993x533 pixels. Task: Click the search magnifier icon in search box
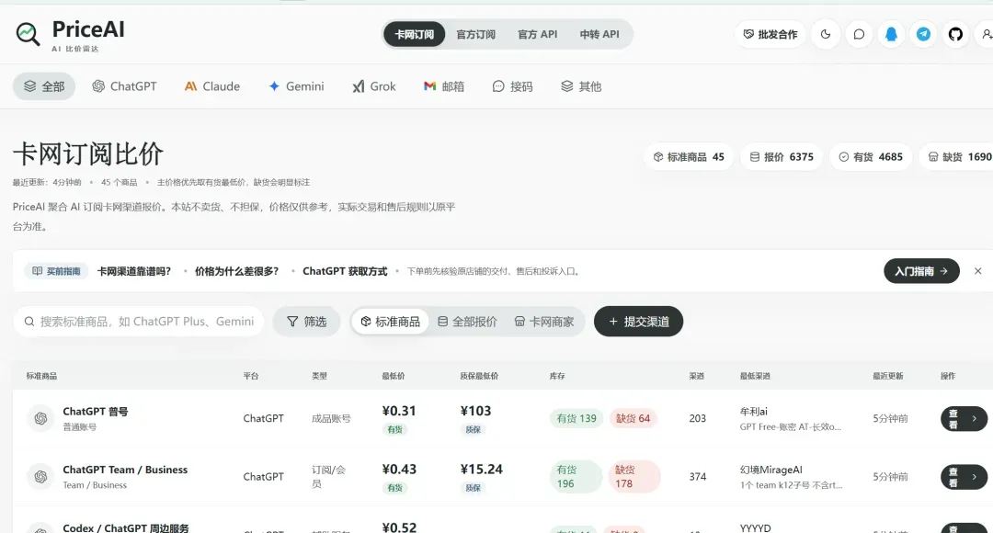tap(29, 322)
